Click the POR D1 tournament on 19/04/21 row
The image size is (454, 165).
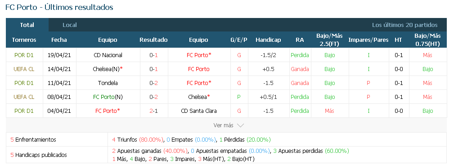click(24, 55)
